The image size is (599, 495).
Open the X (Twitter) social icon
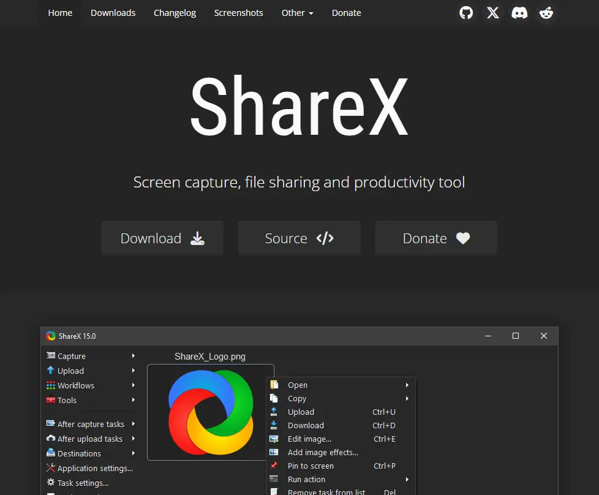(x=493, y=13)
